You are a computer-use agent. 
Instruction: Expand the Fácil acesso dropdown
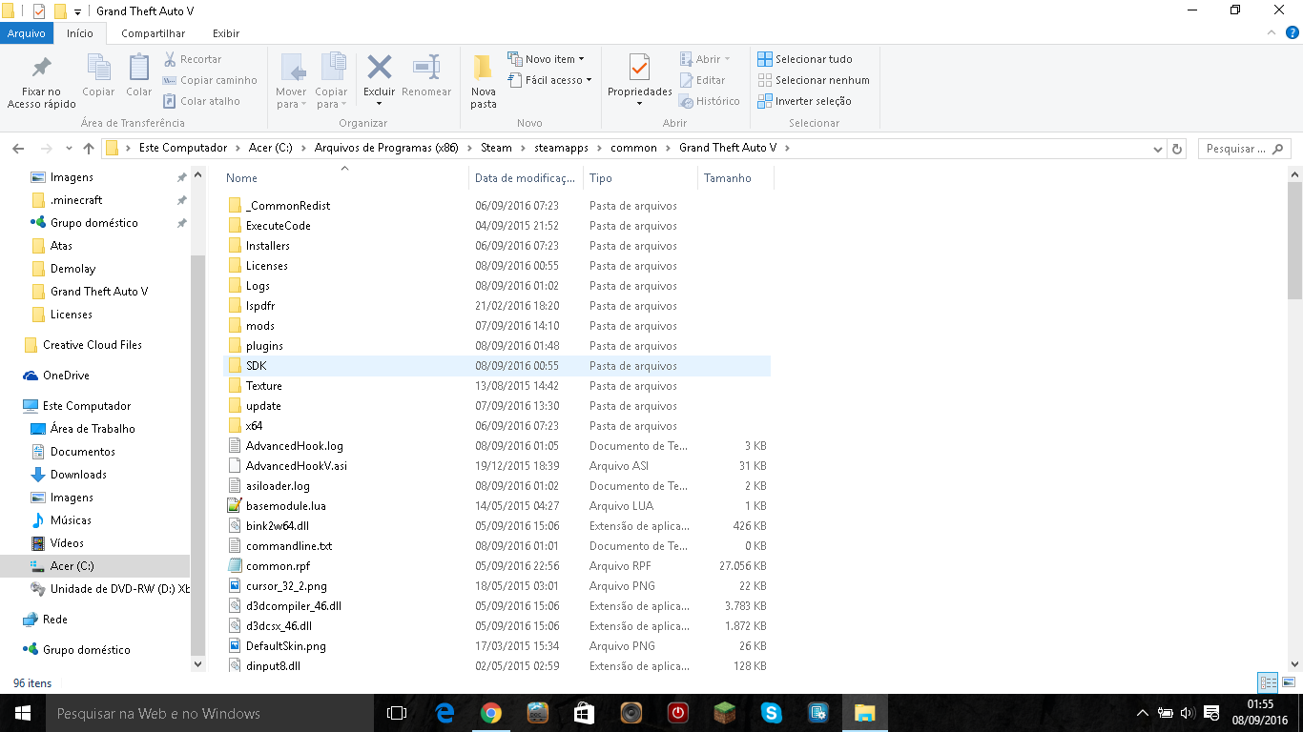click(x=549, y=80)
